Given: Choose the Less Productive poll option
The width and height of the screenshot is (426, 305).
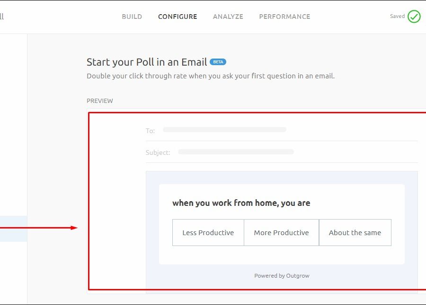Looking at the screenshot, I should [208, 232].
